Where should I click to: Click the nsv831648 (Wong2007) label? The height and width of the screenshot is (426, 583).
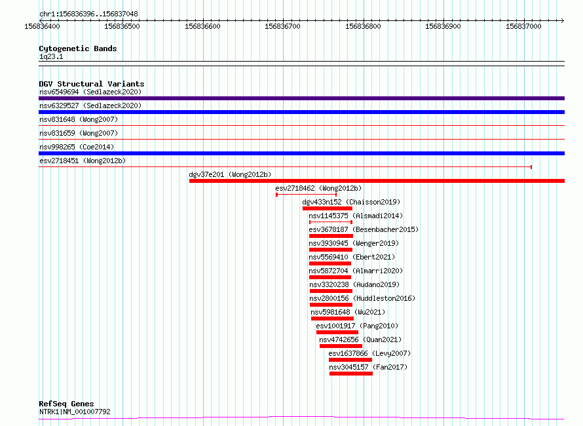coord(79,119)
